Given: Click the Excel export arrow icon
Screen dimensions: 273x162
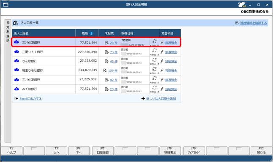Looking at the screenshot, I should [x=16, y=99].
